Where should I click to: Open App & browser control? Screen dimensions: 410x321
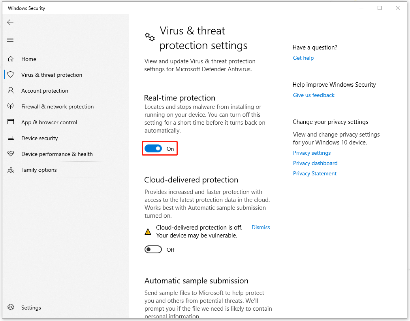[x=49, y=122]
